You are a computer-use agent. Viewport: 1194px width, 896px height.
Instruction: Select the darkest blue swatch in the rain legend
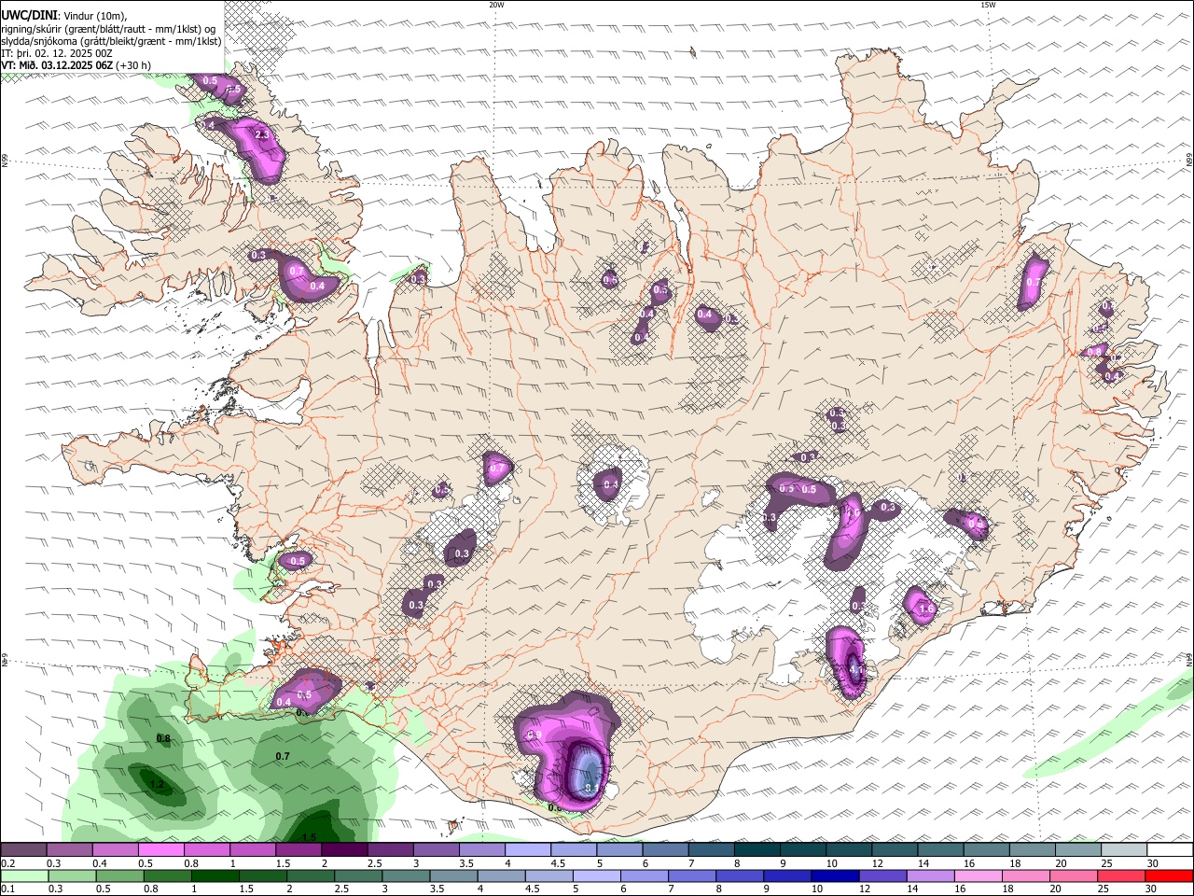tap(834, 875)
